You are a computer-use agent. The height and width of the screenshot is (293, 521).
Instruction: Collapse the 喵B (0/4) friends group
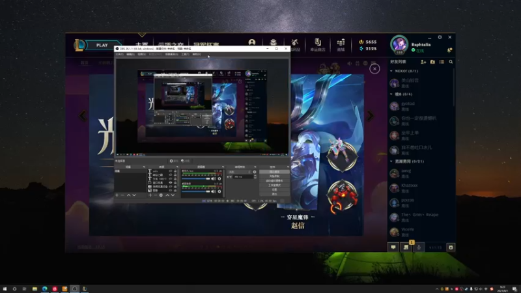(x=391, y=94)
